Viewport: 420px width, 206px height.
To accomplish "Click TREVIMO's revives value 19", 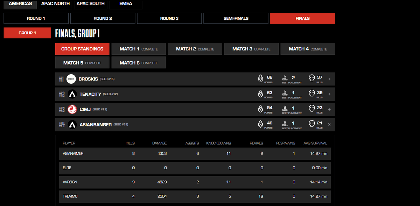I will coord(260,197).
